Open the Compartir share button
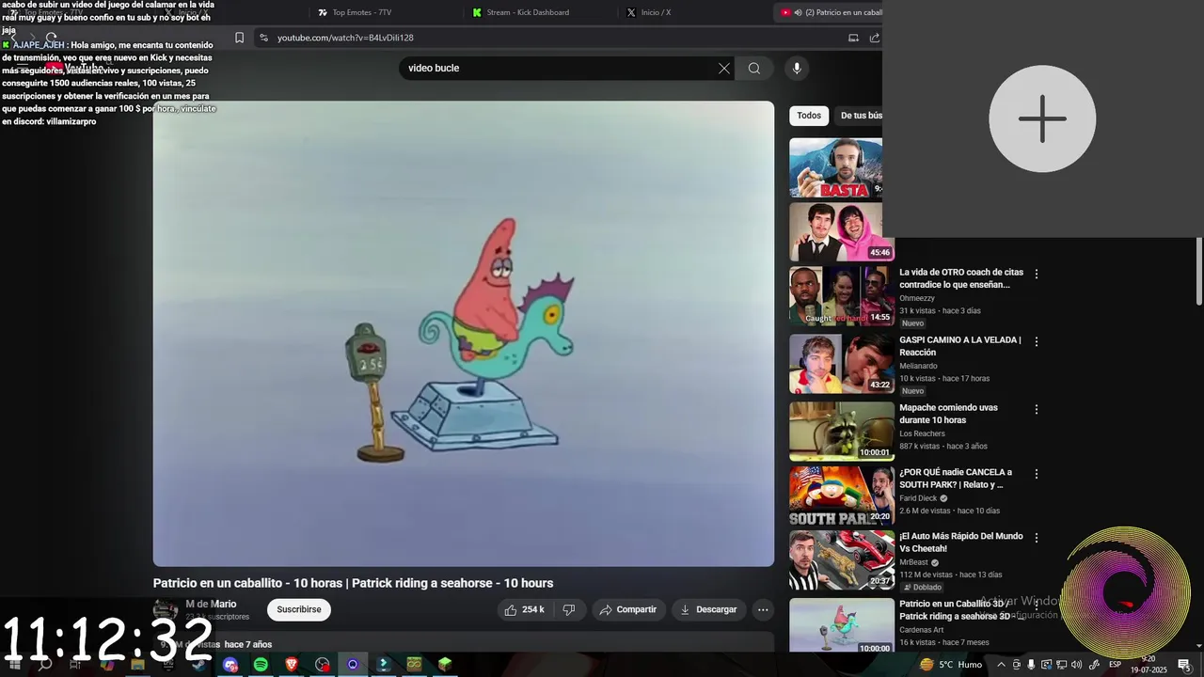 [x=628, y=609]
